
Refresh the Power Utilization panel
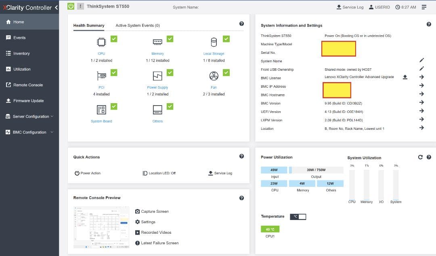(420, 157)
